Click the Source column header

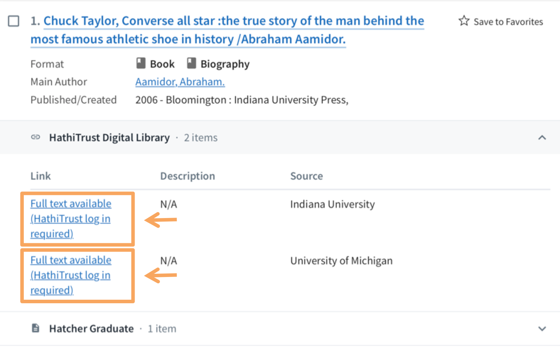[306, 176]
